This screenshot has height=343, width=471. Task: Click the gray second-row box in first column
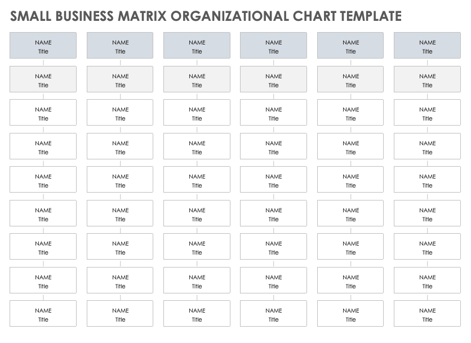coord(43,79)
